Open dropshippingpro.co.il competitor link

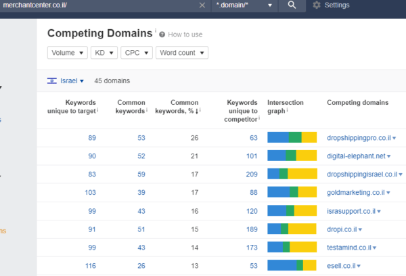point(359,138)
